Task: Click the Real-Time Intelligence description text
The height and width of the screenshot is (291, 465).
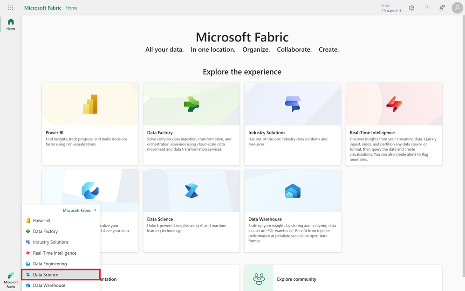Action: click(x=393, y=149)
